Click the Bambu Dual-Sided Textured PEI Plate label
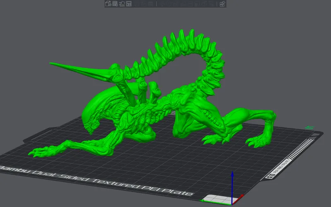 click(96, 181)
